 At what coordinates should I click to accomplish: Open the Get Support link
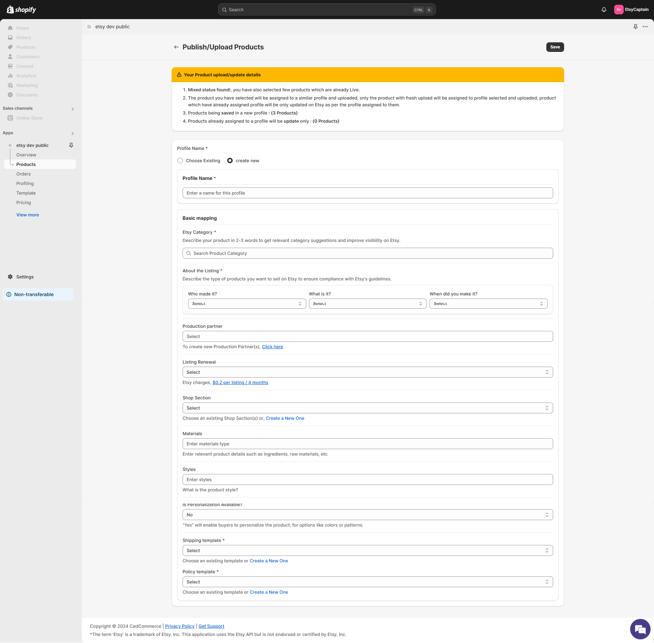[x=211, y=626]
